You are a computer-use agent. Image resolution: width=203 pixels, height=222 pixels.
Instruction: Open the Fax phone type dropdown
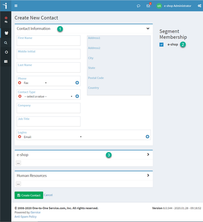tap(35, 83)
